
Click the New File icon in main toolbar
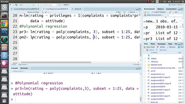(x=10, y=5)
